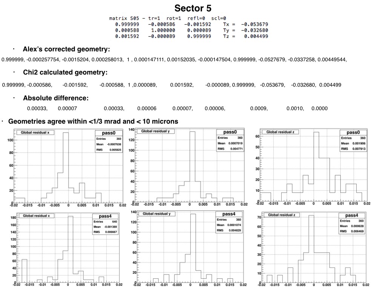
Task: Open the pass0 Global residual x histogram
Action: (67, 168)
